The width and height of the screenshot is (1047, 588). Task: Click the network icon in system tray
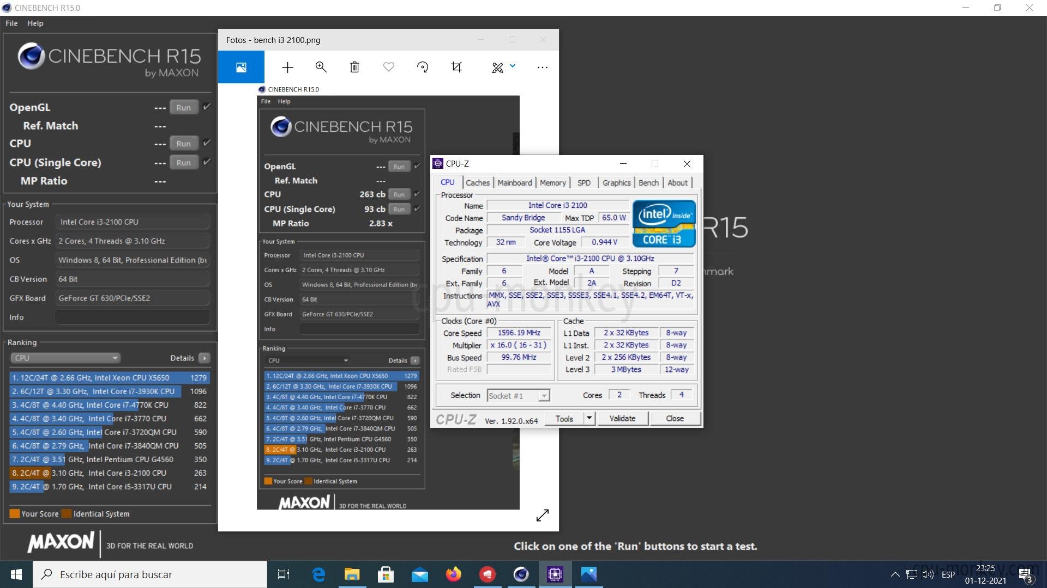912,574
